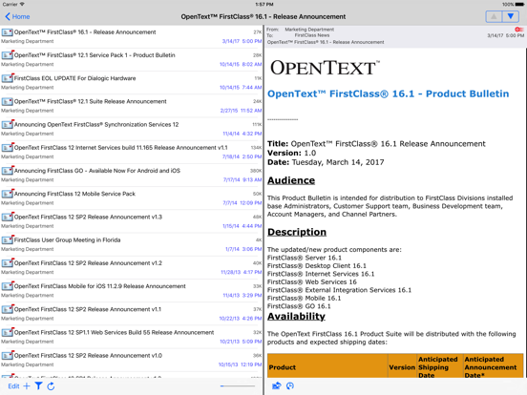Viewport: 527px width, 395px height.
Task: Tap mail icon of SP2 v1.1 row
Action: pos(7,309)
